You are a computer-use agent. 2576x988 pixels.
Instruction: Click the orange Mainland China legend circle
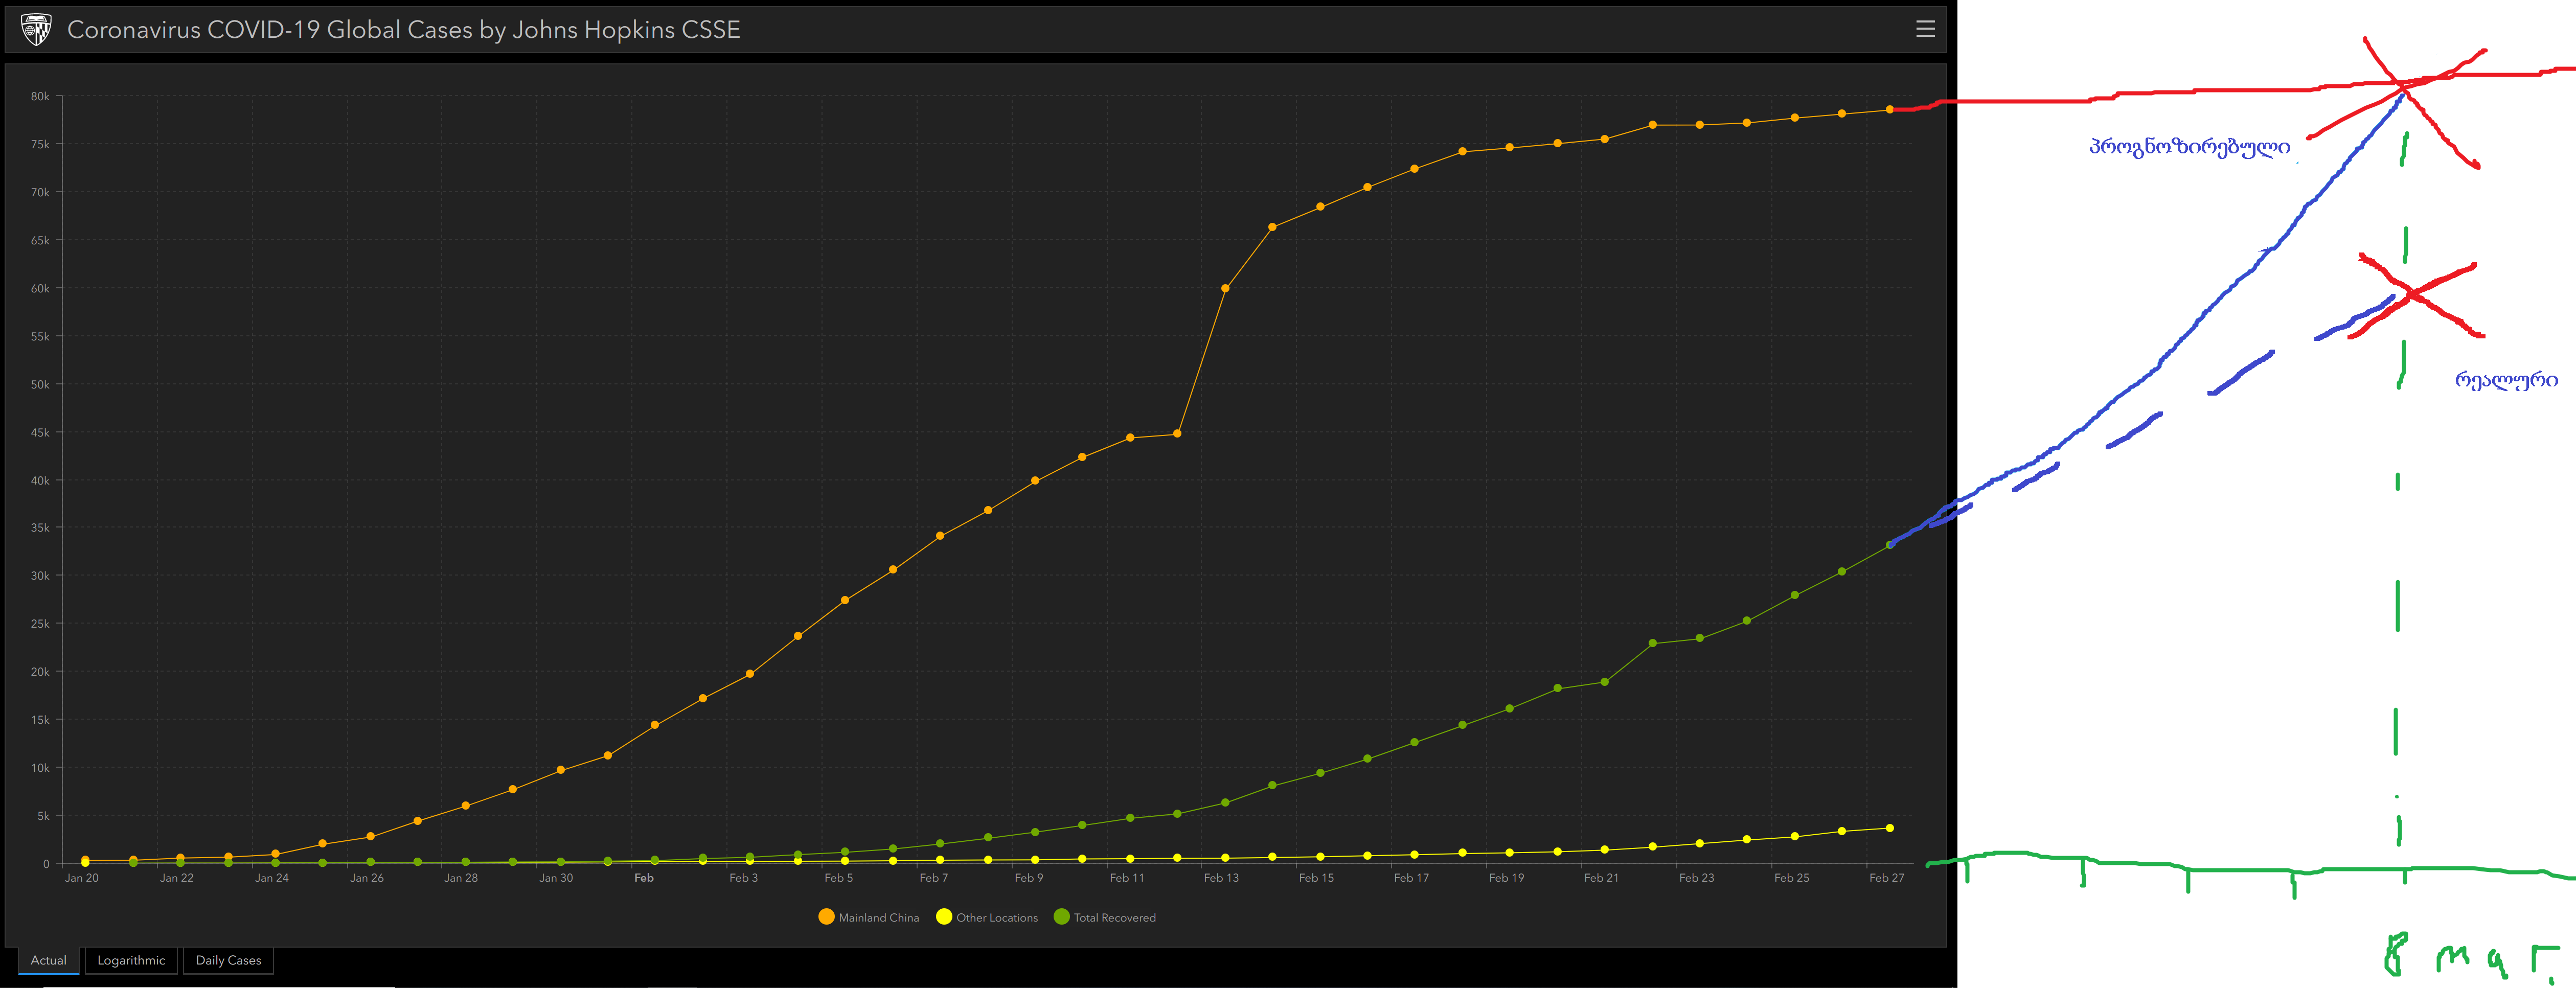pyautogui.click(x=826, y=917)
